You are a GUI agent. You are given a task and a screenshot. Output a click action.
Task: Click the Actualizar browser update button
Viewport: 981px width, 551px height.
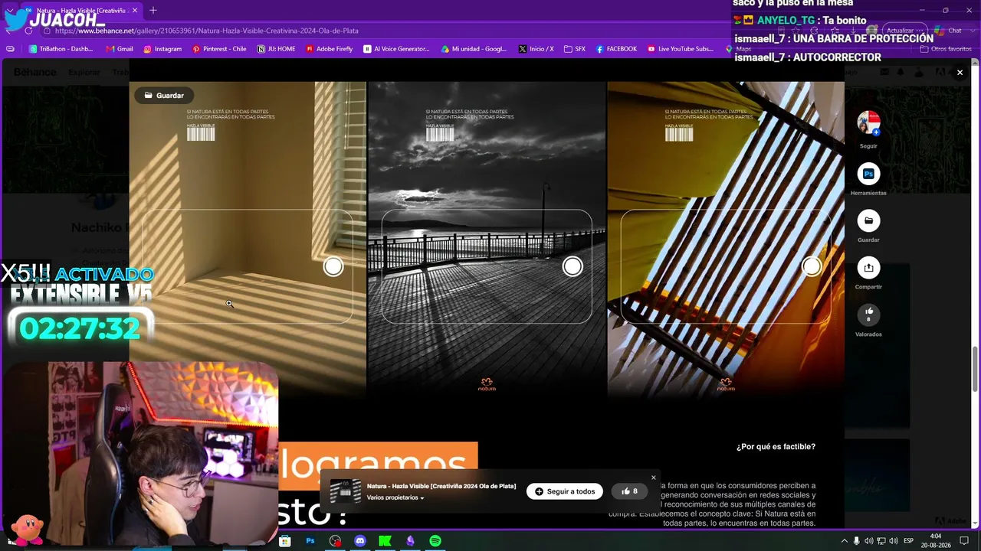click(906, 31)
